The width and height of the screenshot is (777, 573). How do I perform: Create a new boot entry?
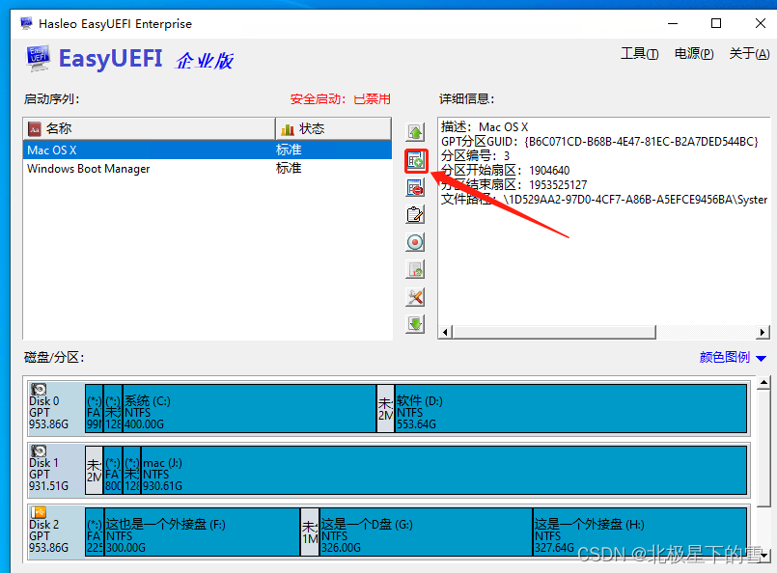[x=416, y=161]
